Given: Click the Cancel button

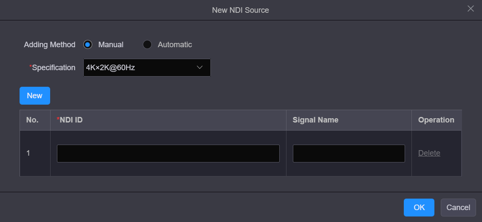Looking at the screenshot, I should click(458, 208).
